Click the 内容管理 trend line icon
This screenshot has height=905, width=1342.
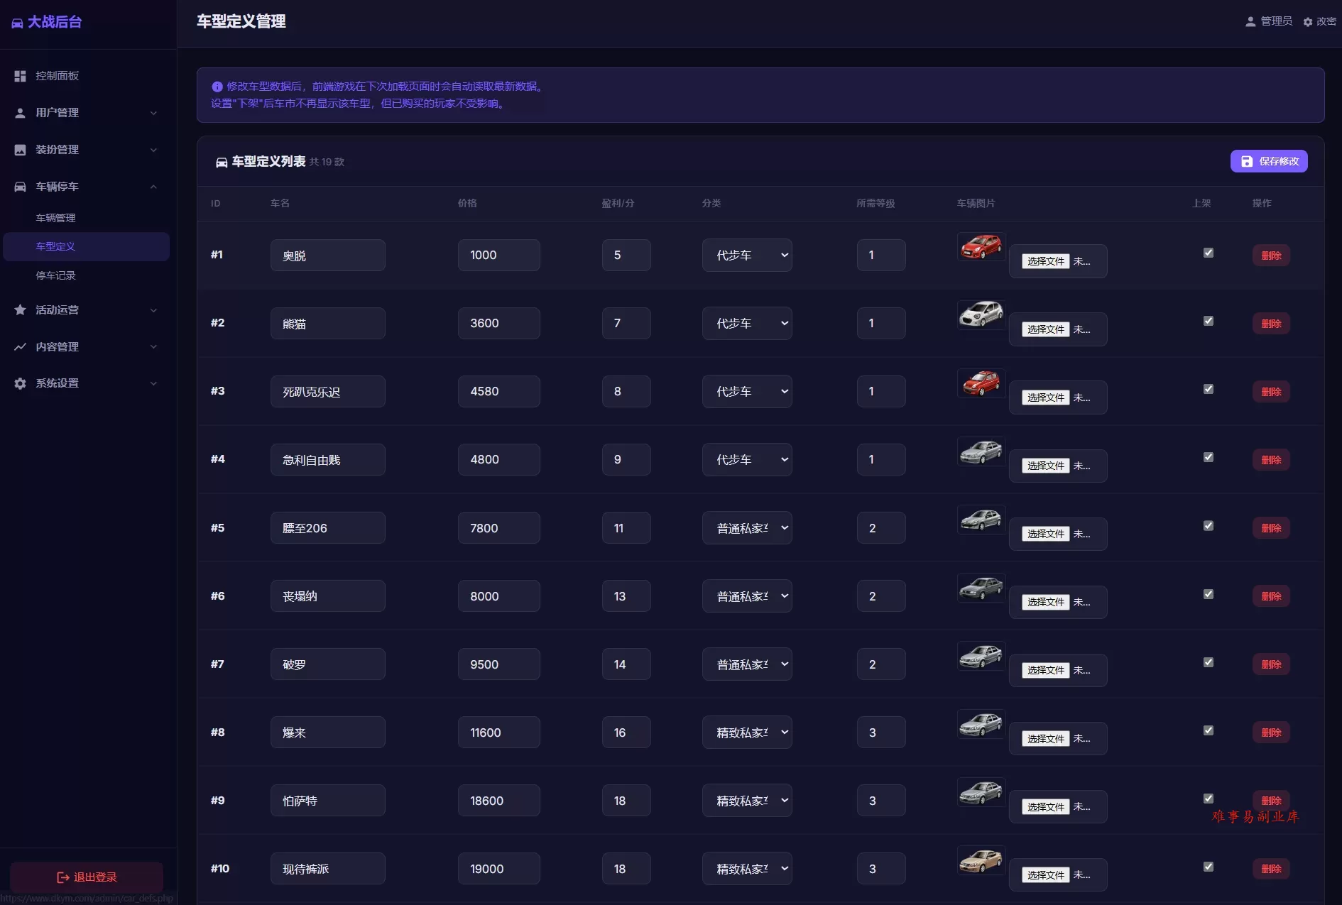click(x=20, y=347)
